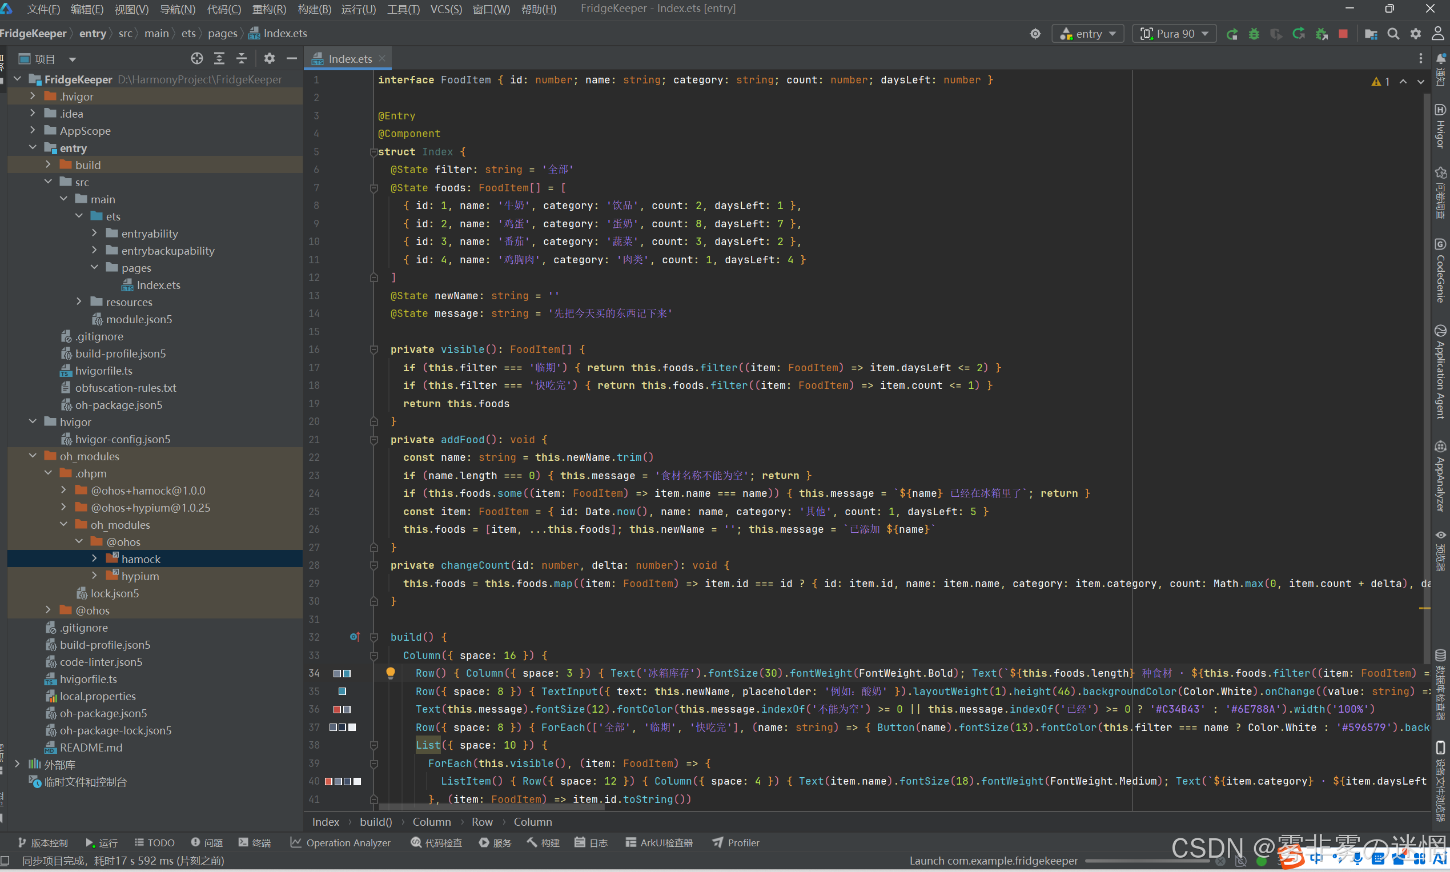
Task: Open AppAnalyzer side panel
Action: click(1441, 476)
